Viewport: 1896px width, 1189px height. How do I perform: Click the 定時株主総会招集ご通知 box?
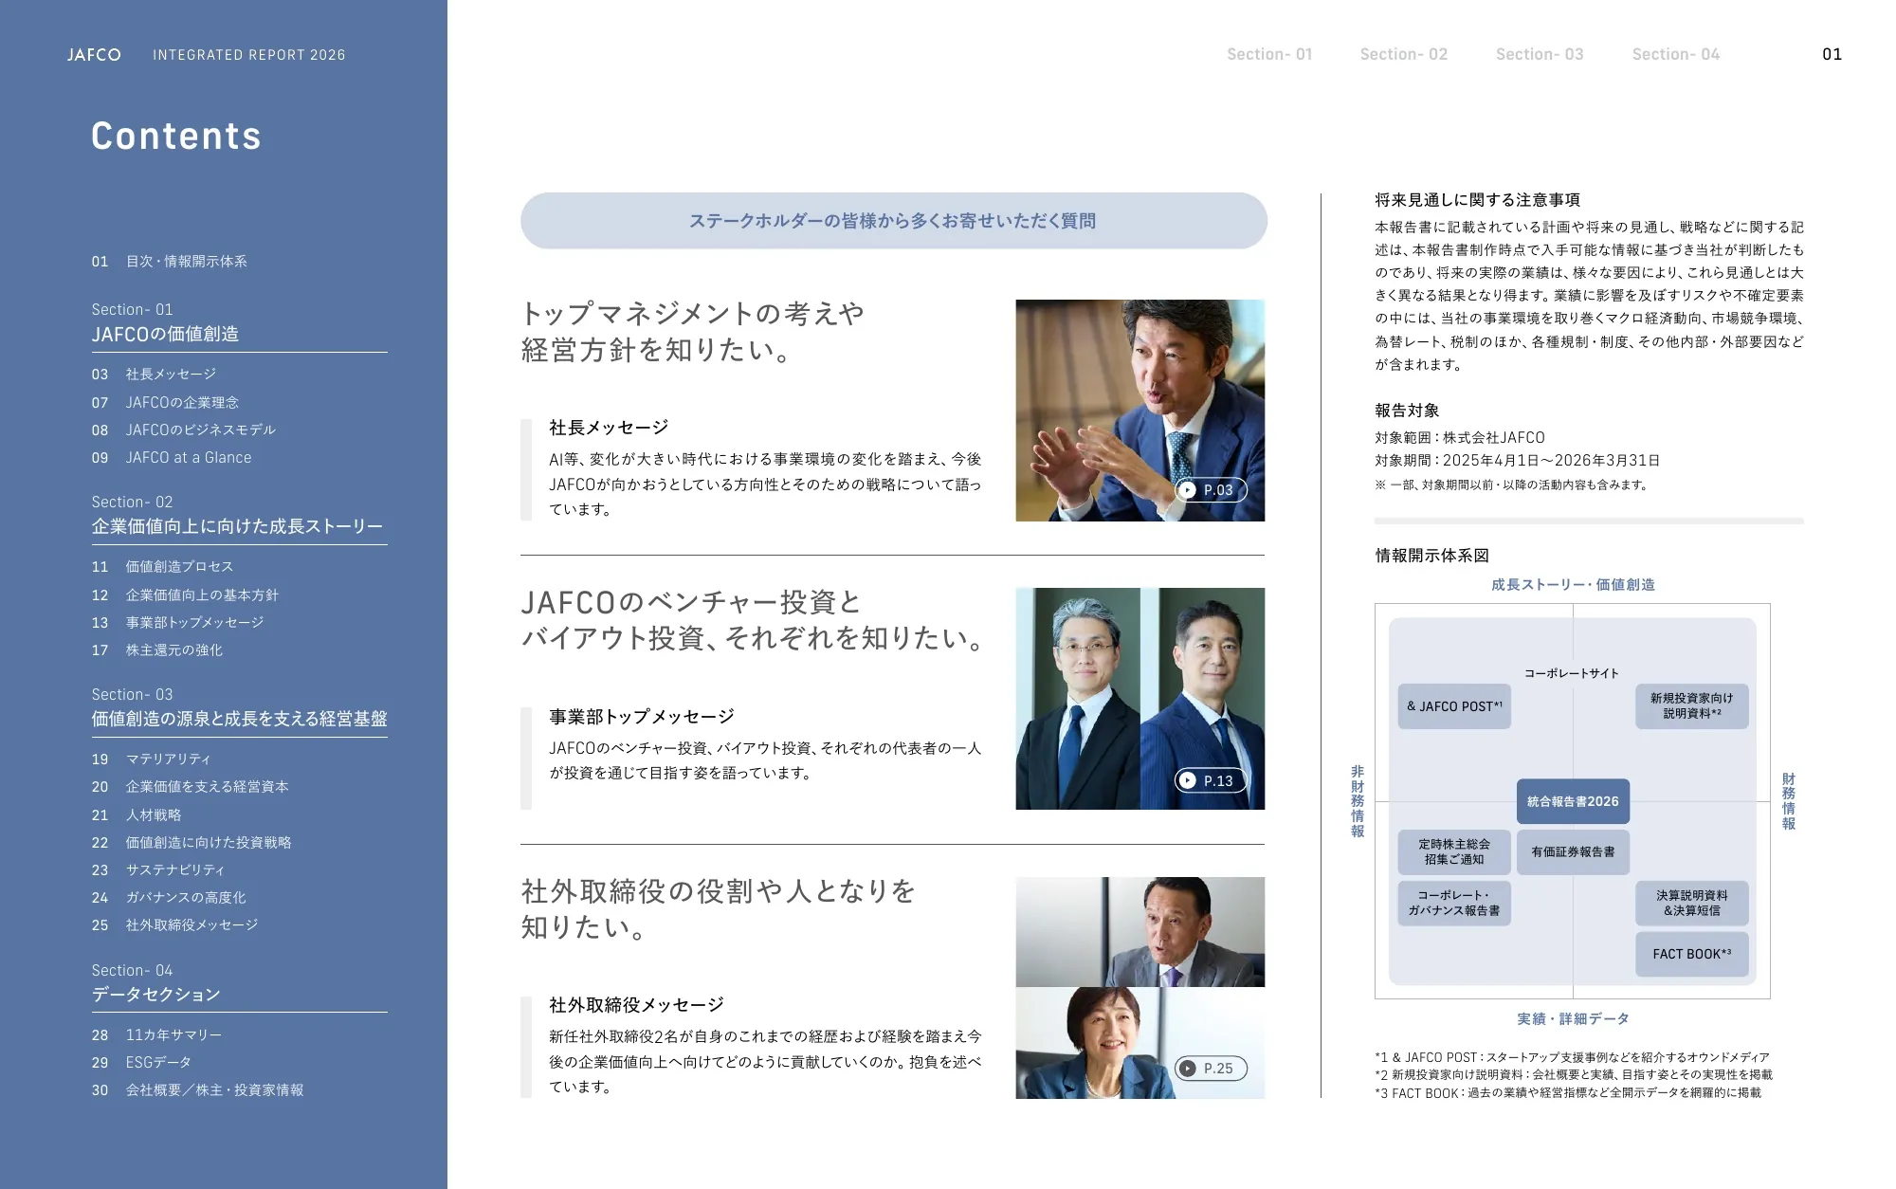coord(1454,851)
